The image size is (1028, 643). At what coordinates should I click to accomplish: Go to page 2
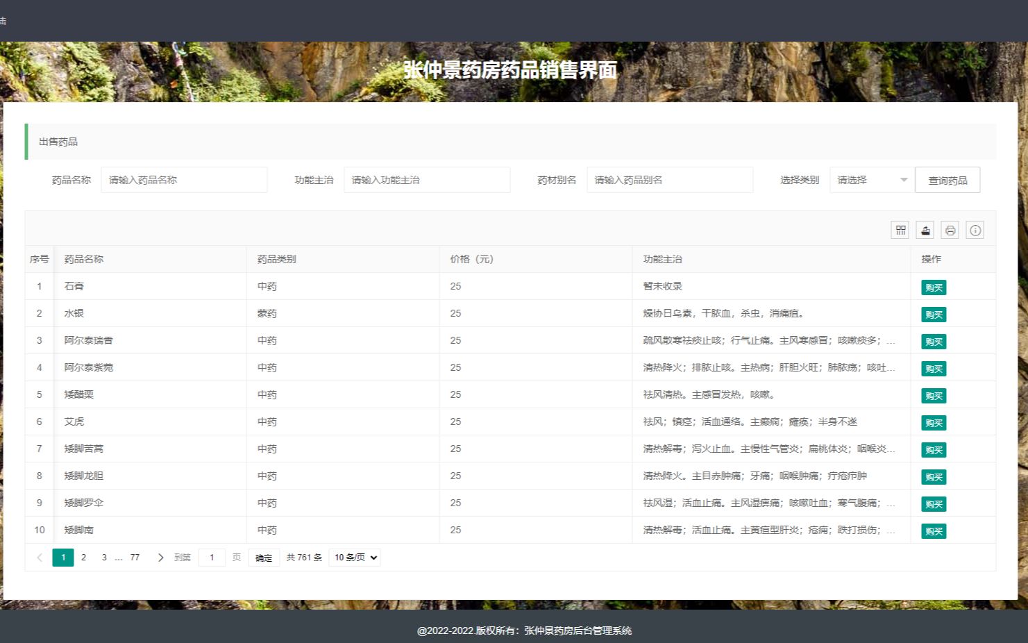tap(84, 558)
